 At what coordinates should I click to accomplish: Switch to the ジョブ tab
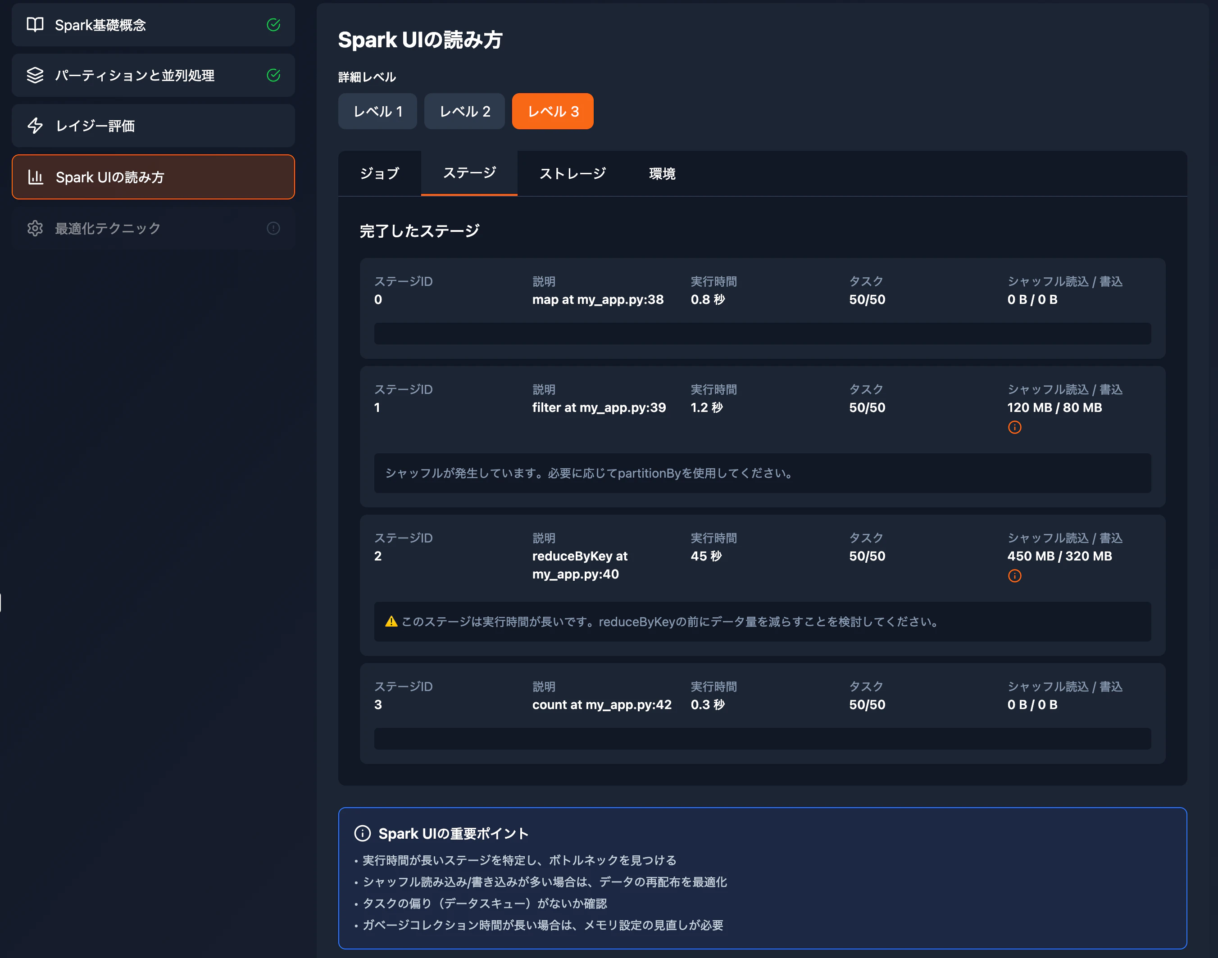pos(379,174)
